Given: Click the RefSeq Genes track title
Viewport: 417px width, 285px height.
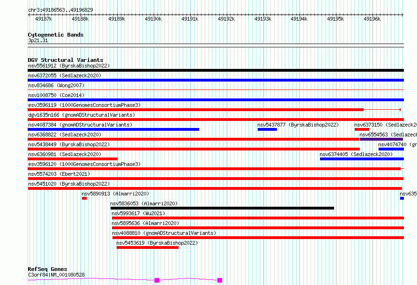Looking at the screenshot, I should click(47, 269).
